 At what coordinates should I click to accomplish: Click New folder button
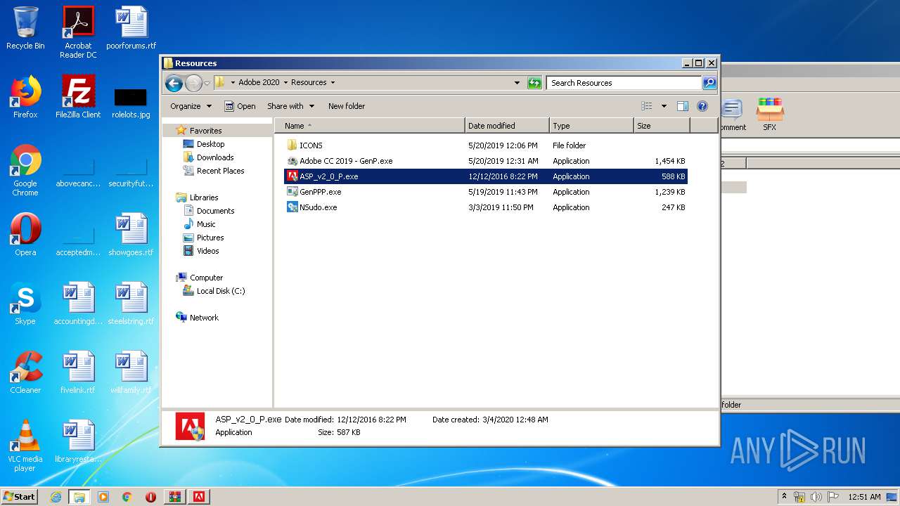coord(347,106)
